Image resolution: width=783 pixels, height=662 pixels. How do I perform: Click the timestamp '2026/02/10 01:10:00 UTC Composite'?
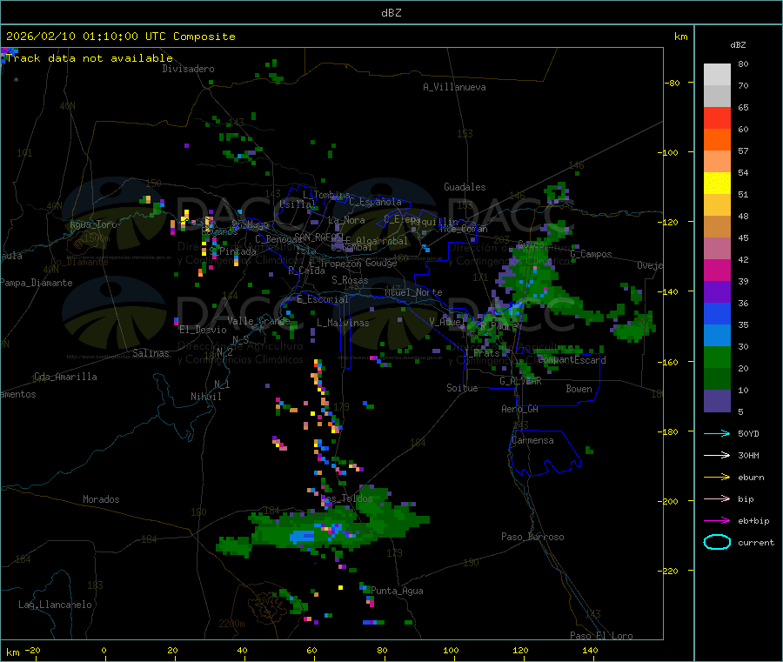pos(120,36)
